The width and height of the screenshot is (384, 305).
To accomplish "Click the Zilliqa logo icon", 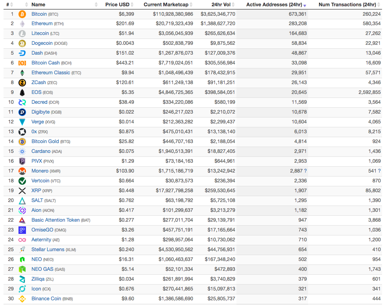I will [x=22, y=279].
